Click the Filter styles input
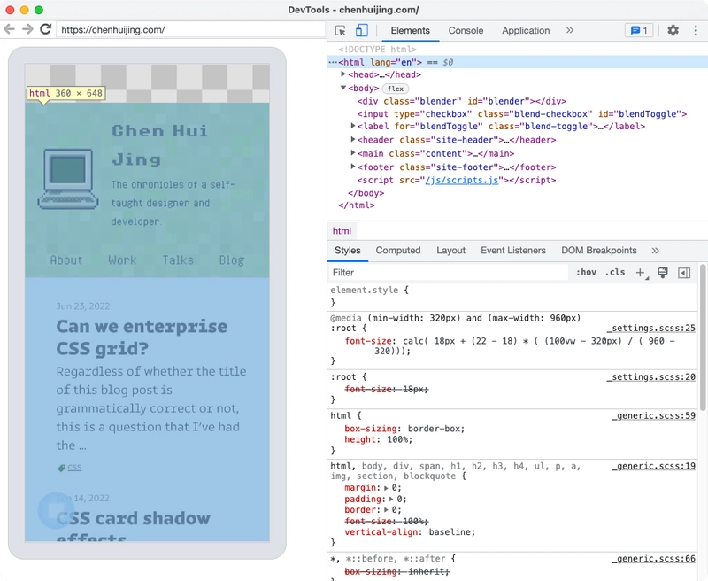The height and width of the screenshot is (581, 708). click(x=448, y=273)
